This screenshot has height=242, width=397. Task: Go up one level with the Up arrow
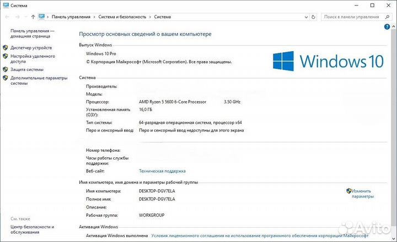click(x=33, y=17)
